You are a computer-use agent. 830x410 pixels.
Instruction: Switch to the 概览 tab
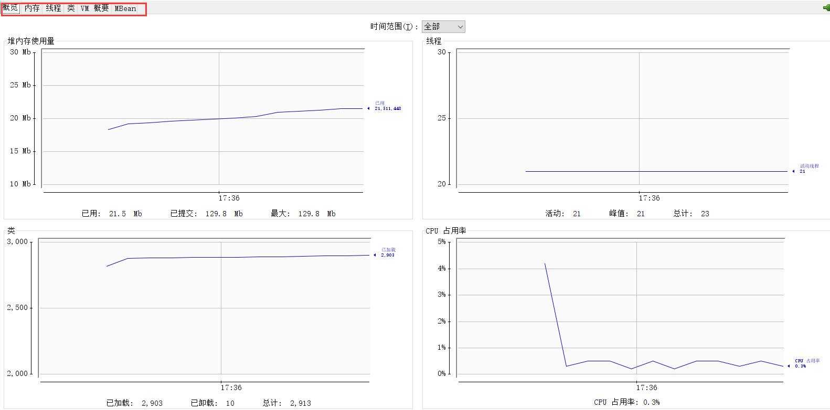click(x=10, y=8)
